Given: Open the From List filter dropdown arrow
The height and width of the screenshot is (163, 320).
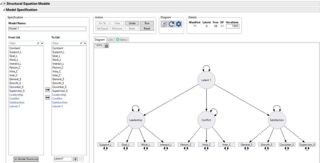Looking at the screenshot, I should [42, 43].
